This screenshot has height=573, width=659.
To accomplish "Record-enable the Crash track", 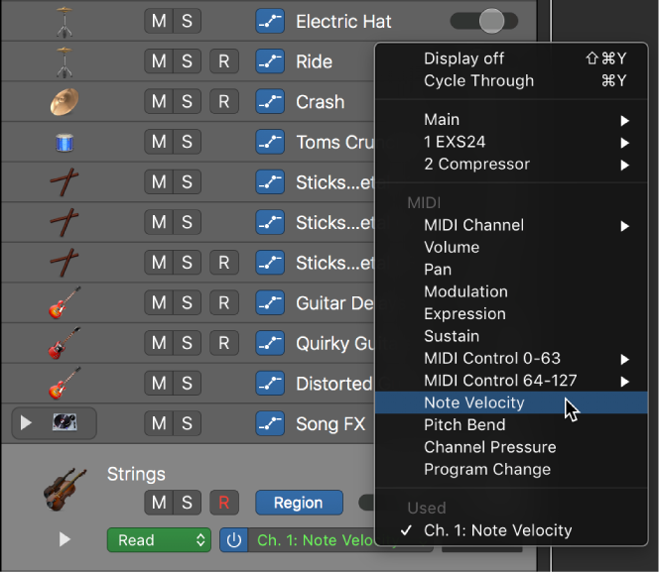I will (x=224, y=101).
